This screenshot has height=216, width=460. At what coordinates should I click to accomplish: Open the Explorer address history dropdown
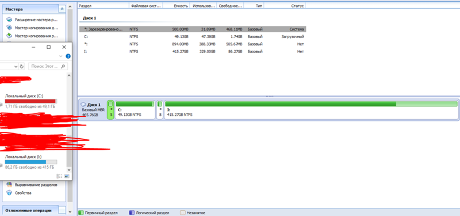(16, 67)
